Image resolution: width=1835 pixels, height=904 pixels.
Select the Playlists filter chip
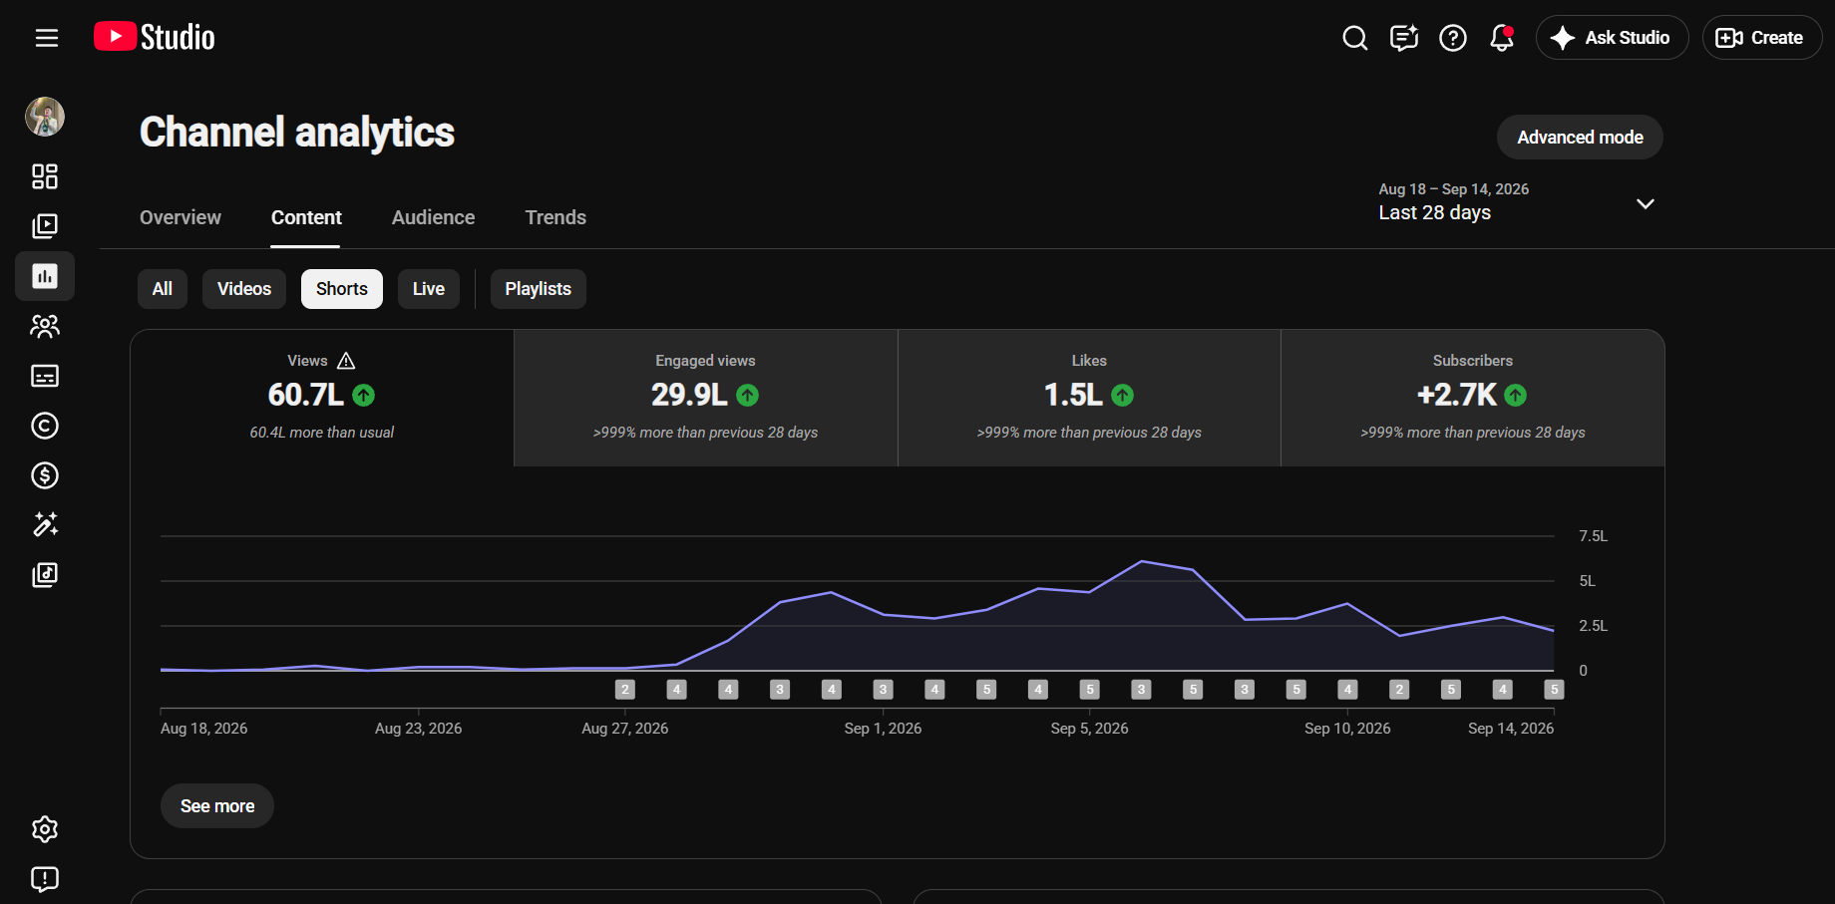[539, 289]
